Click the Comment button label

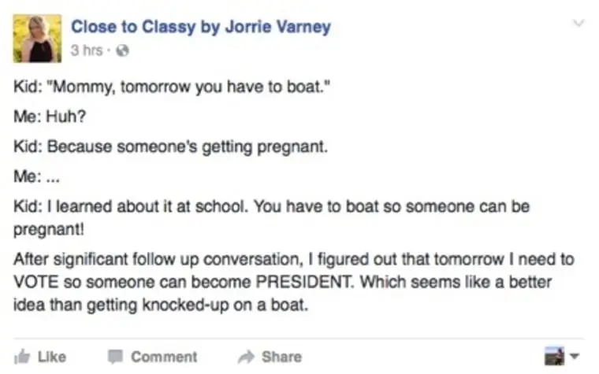(x=164, y=357)
